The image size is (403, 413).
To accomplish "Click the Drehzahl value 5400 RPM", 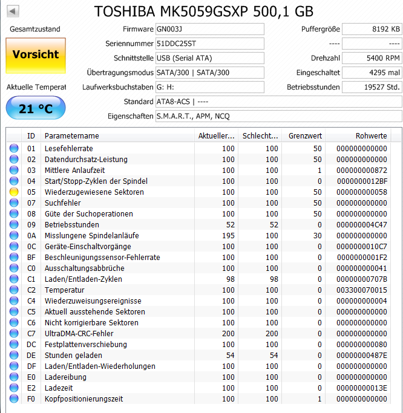I will (x=372, y=58).
